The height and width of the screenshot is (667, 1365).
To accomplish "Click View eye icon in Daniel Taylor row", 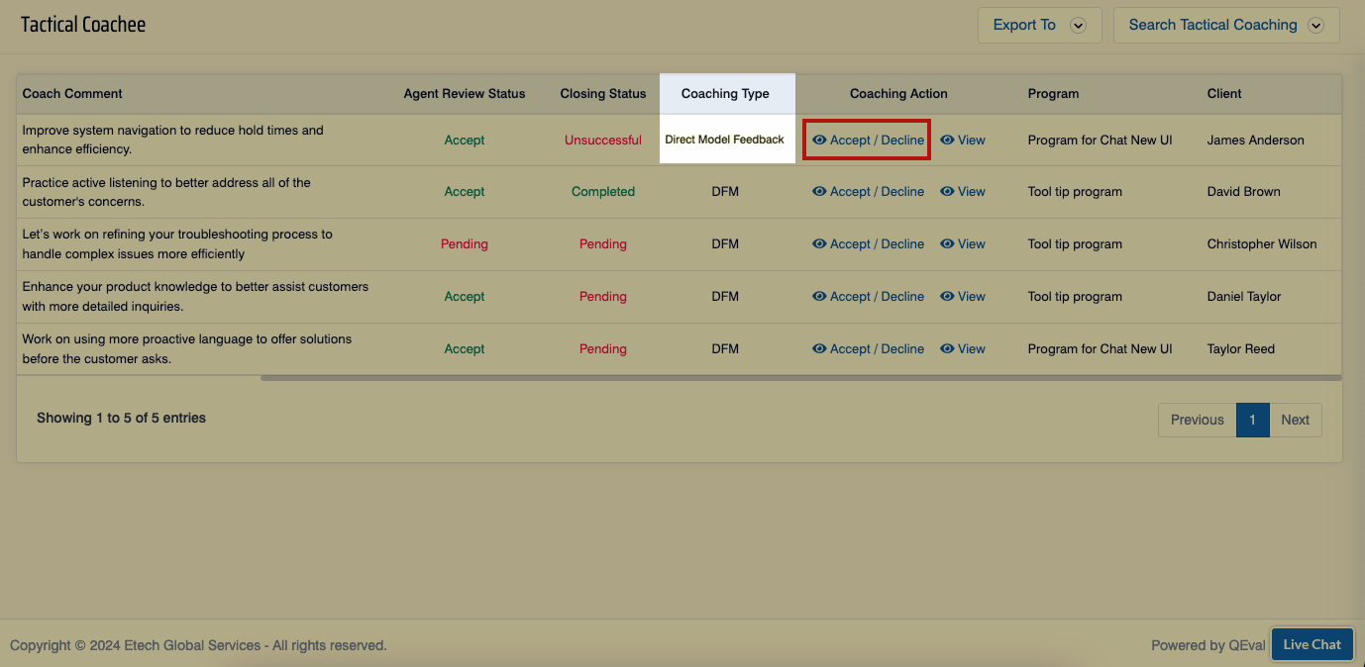I will (x=947, y=297).
